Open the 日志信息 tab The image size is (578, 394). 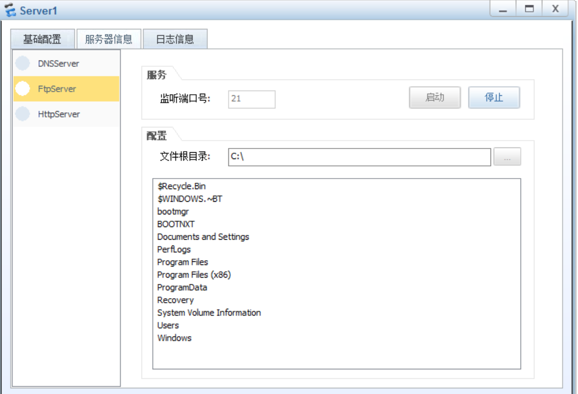175,39
